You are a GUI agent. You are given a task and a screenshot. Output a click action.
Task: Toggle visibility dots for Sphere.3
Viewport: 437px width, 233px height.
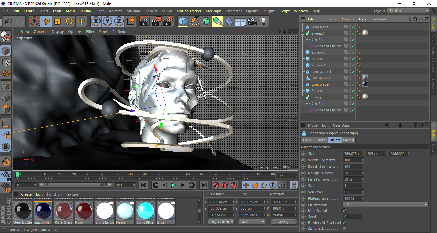point(350,52)
